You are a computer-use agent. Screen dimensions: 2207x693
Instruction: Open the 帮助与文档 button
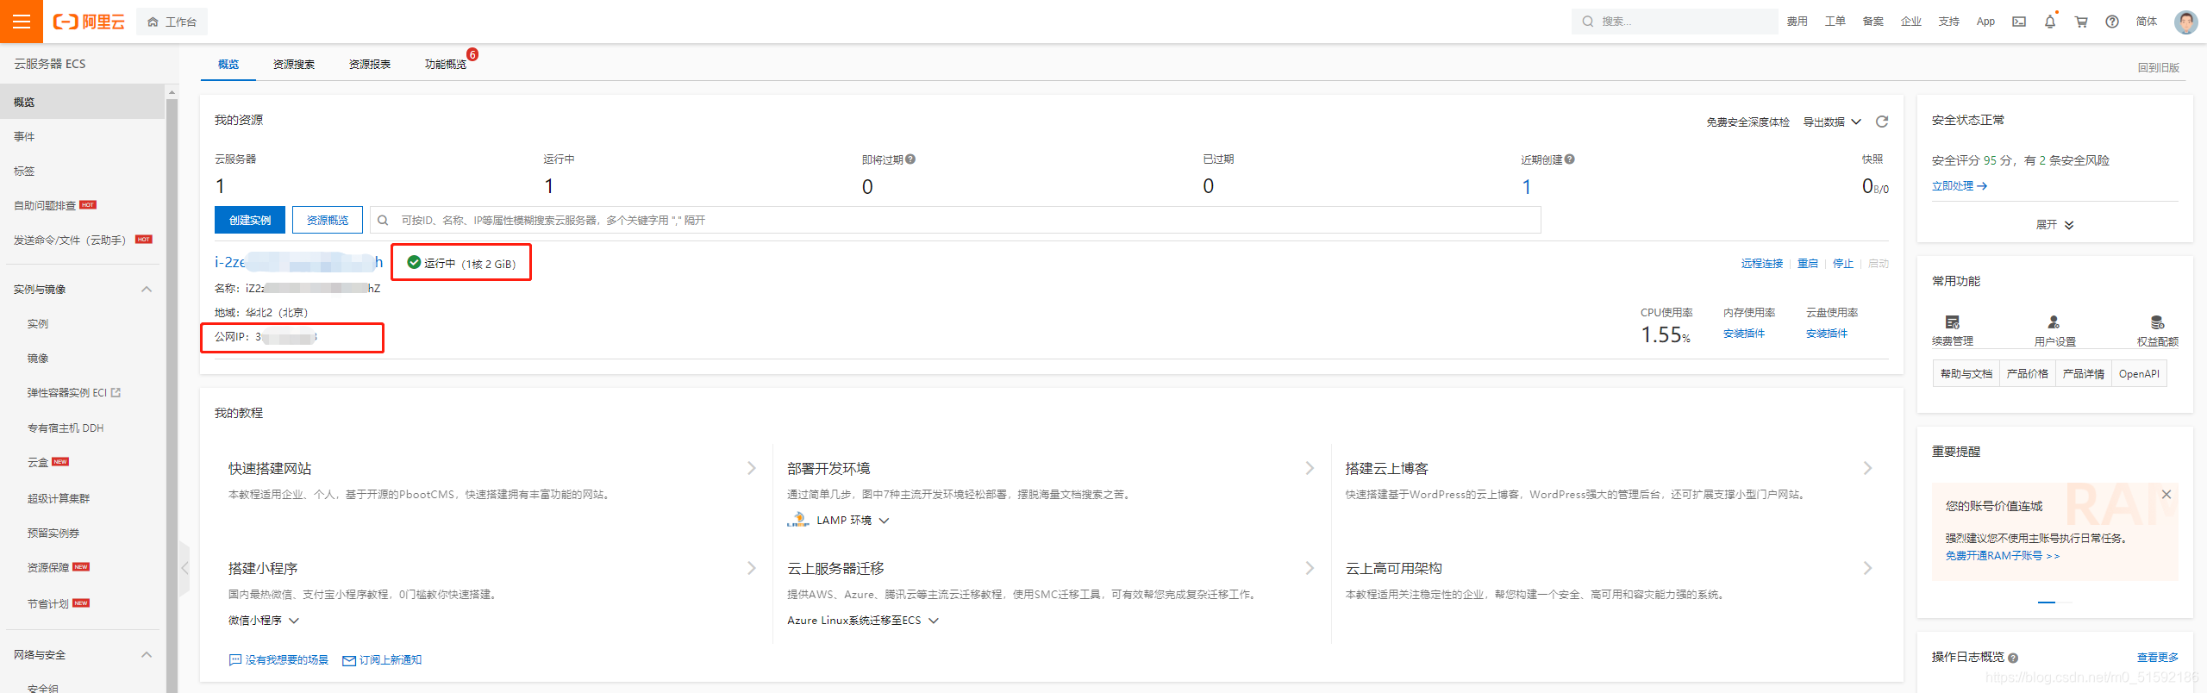[x=1966, y=374]
